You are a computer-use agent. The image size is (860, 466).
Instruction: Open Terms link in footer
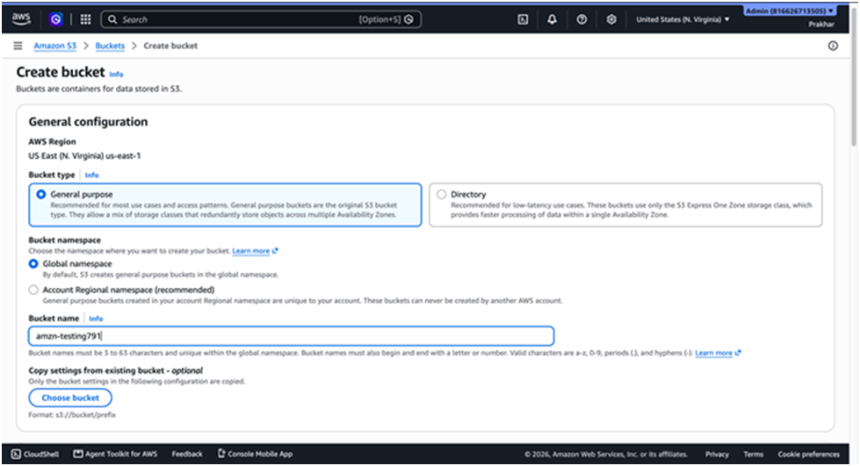[753, 454]
